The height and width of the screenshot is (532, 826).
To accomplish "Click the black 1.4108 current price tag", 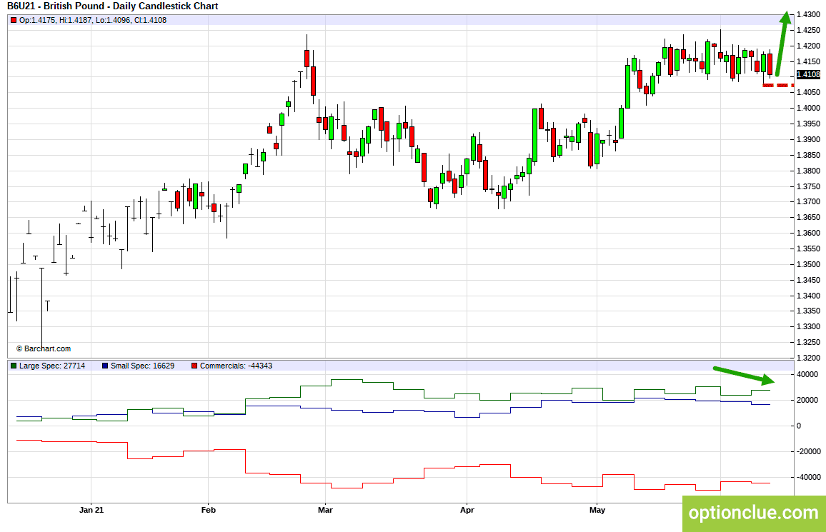I will point(808,74).
